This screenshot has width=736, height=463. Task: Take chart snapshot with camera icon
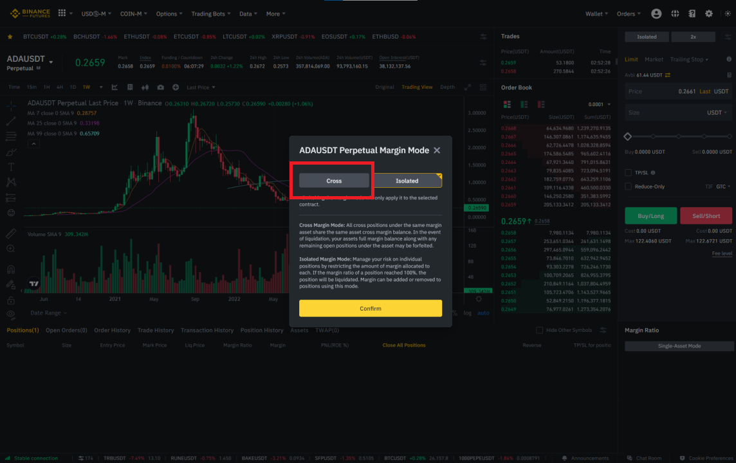coord(161,87)
